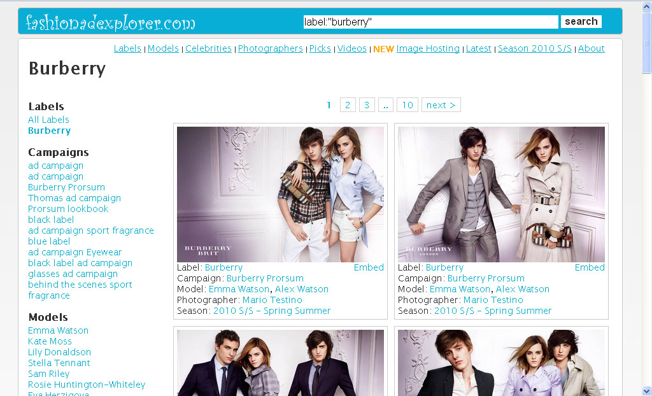Click the fashionadexplorer.com site logo
This screenshot has width=652, height=396.
[x=110, y=22]
